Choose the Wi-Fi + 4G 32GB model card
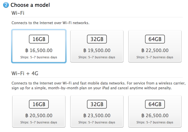 97,111
